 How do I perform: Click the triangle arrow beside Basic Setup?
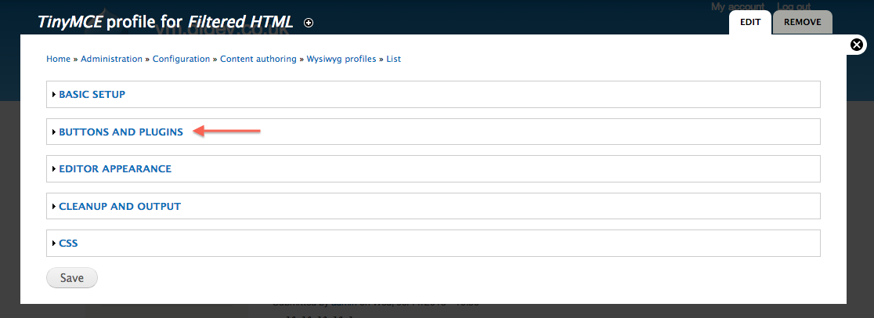coord(54,94)
